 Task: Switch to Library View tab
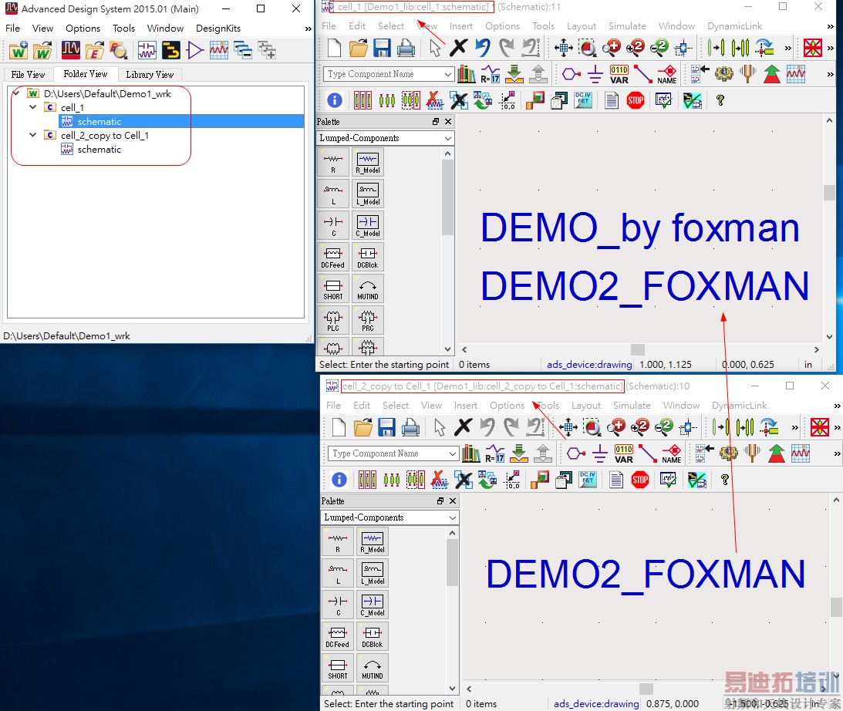click(x=150, y=75)
